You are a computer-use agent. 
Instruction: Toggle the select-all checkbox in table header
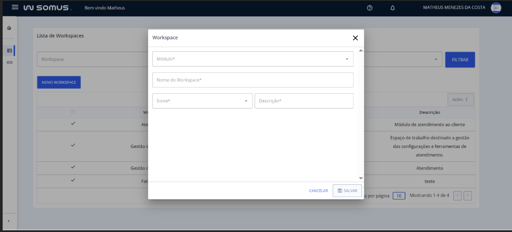(x=73, y=112)
